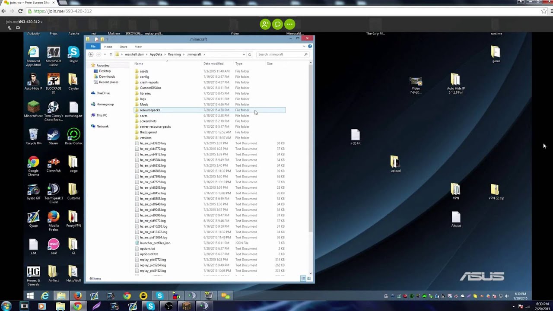This screenshot has height=311, width=553.
Task: Open Steam desktop shortcut
Action: click(54, 136)
